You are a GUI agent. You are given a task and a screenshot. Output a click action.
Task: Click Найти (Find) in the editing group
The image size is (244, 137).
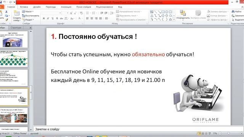click(236, 11)
